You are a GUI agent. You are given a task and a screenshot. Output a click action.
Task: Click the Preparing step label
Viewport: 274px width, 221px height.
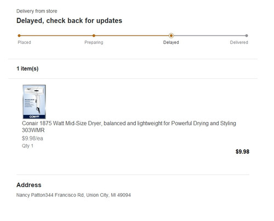94,42
